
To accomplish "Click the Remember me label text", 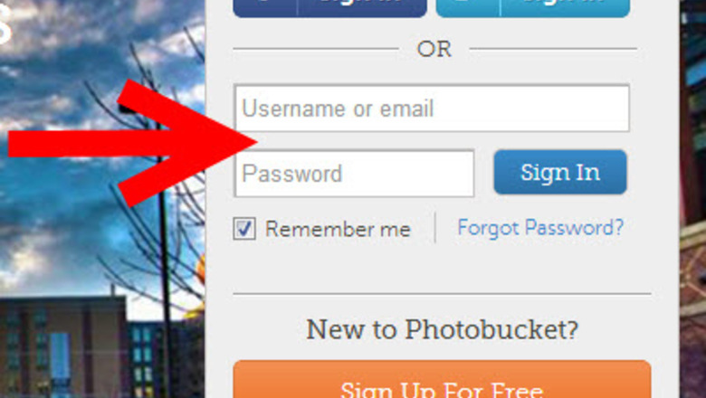I will (338, 229).
